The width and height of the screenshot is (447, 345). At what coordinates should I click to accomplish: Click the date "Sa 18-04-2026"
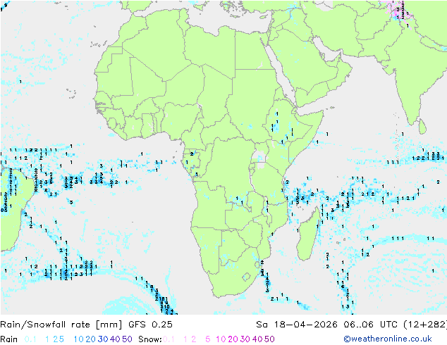297,325
